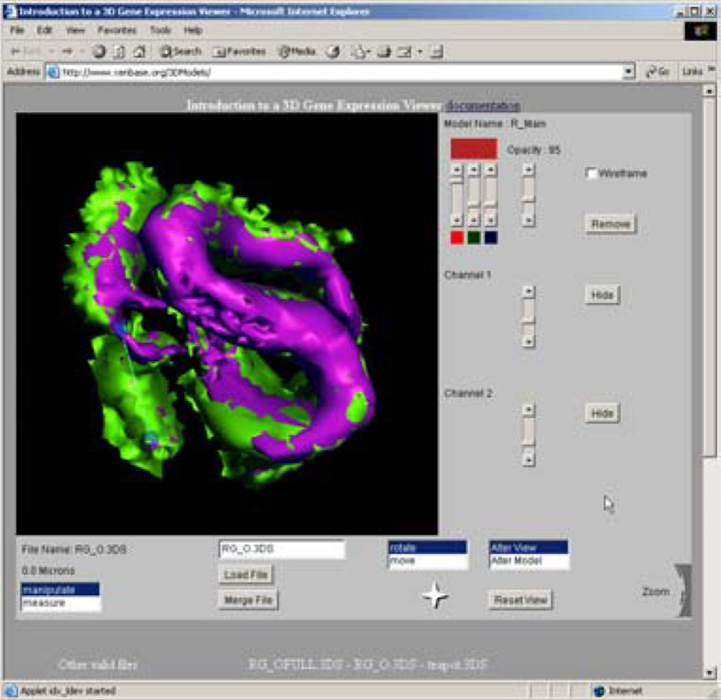Click the Stop button in browser toolbar
The image size is (721, 700).
99,52
